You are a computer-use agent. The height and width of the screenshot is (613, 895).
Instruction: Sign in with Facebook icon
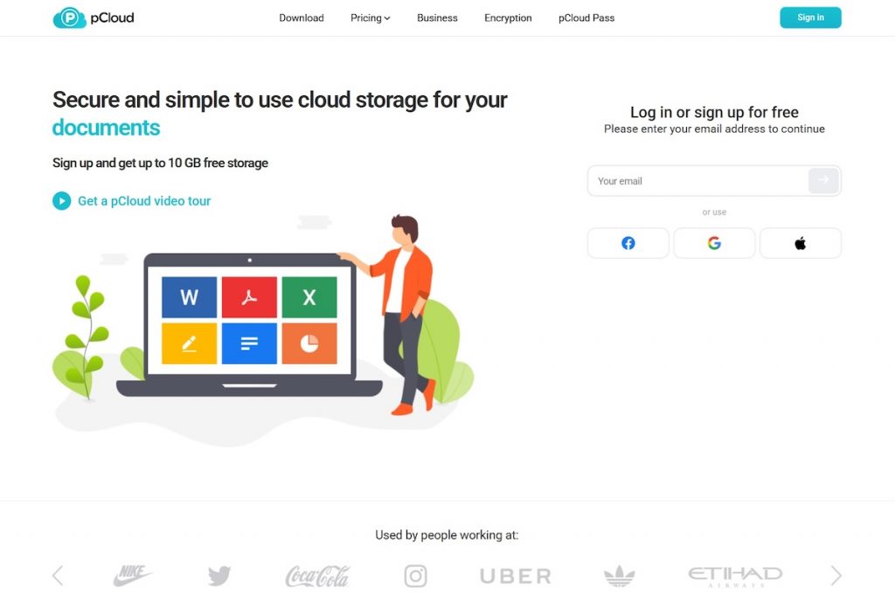[628, 243]
